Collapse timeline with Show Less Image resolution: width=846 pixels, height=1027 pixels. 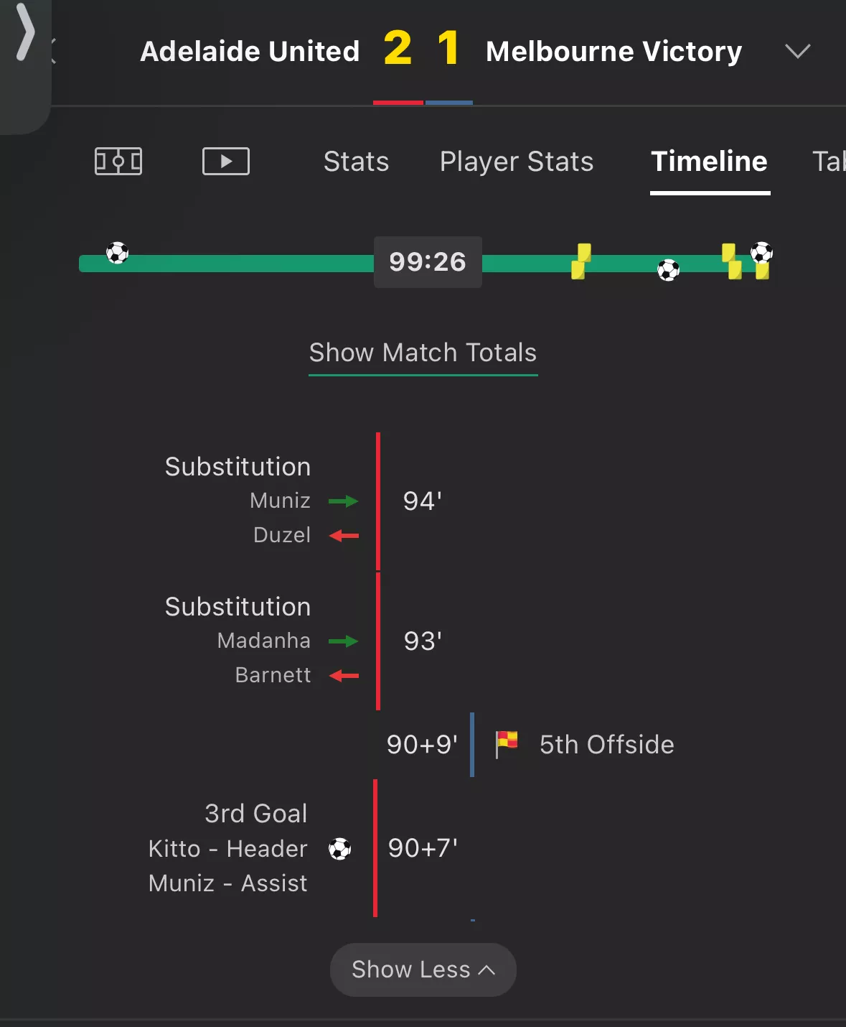pos(423,970)
